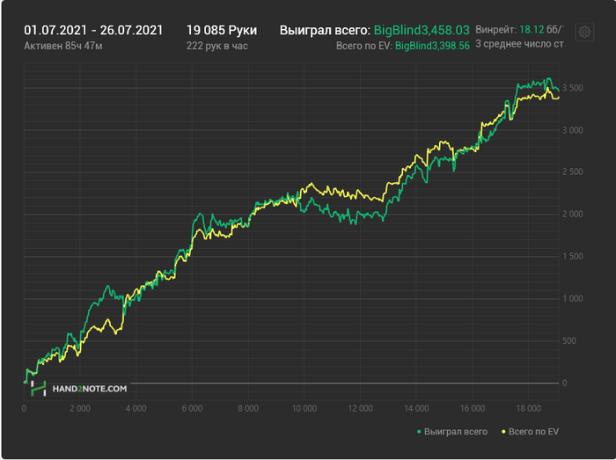This screenshot has width=616, height=460.
Task: Click the 1 500 y-axis label
Action: tap(573, 256)
